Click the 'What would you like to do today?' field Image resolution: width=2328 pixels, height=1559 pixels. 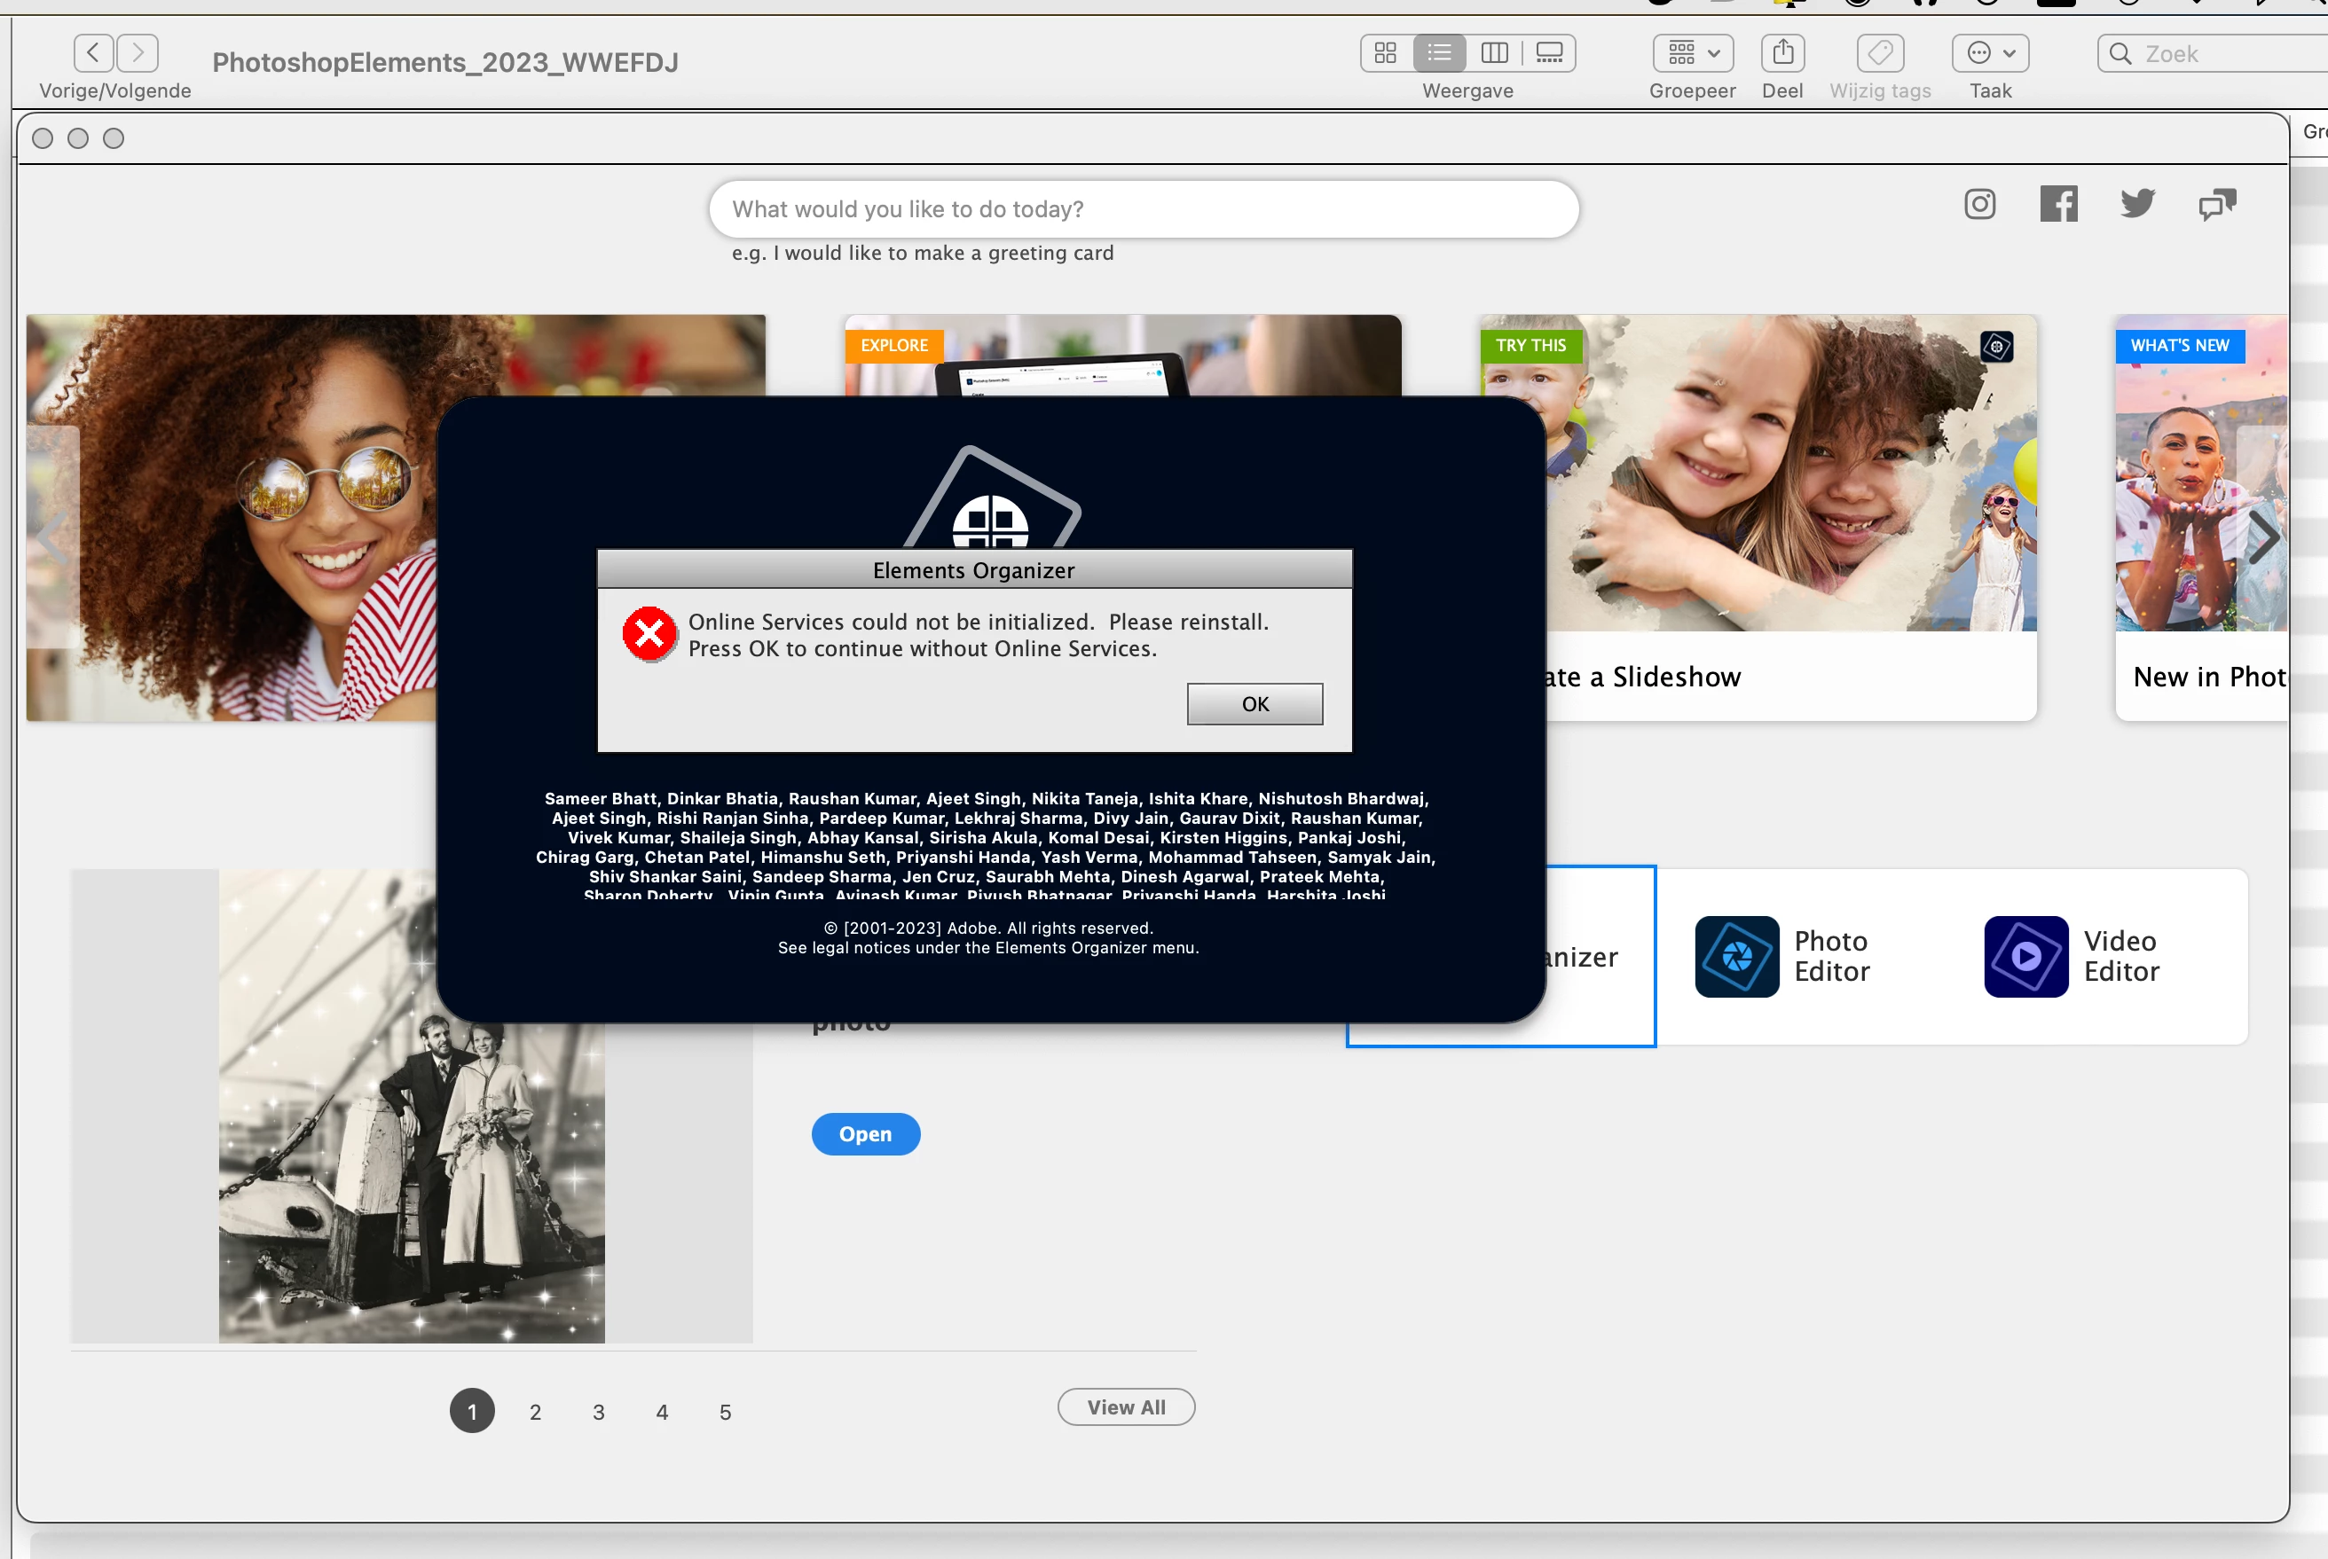[1144, 208]
